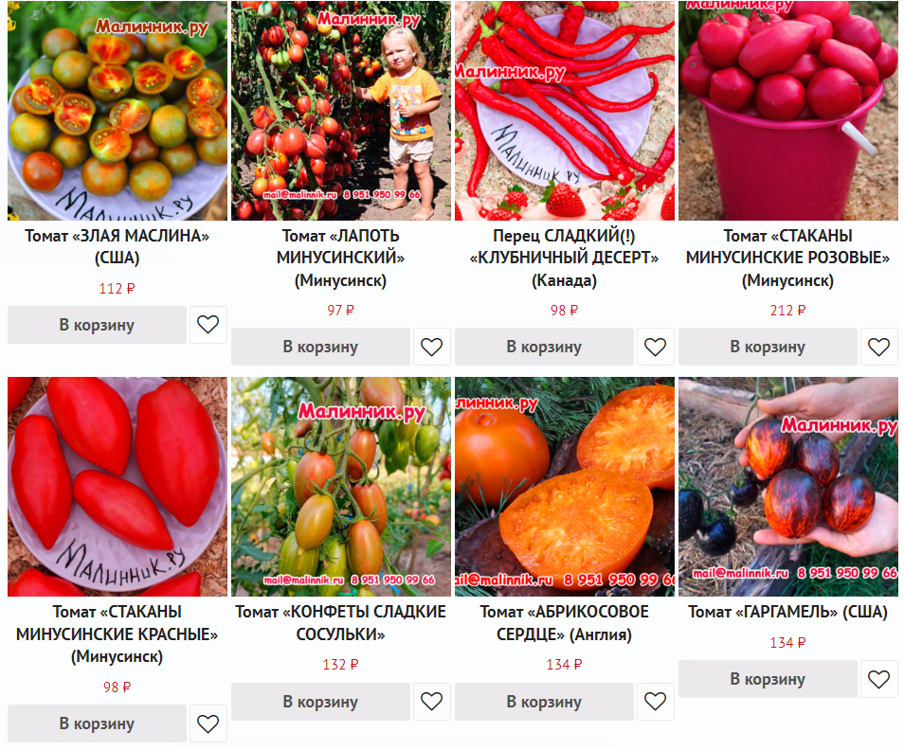
Task: Add СТАКАНЫ МИНУСИНСКИЕ КРАСНЫЕ to wishlist
Action: [208, 723]
